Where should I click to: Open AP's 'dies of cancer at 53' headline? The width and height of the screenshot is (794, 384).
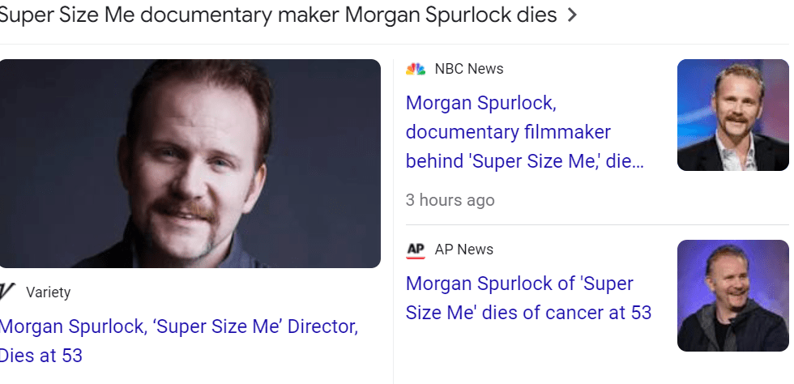528,313
